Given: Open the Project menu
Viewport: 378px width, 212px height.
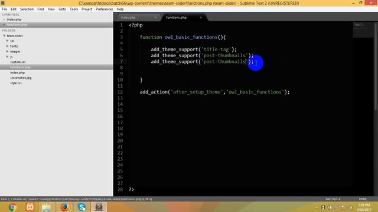Looking at the screenshot, I should tap(87, 9).
